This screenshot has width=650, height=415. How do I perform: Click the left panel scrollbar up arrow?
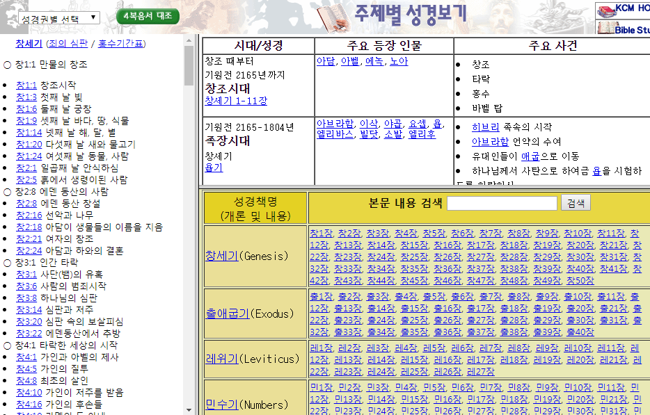[189, 40]
